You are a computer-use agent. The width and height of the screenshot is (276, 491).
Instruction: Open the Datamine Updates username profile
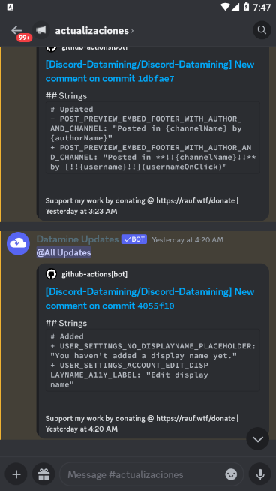(77, 239)
